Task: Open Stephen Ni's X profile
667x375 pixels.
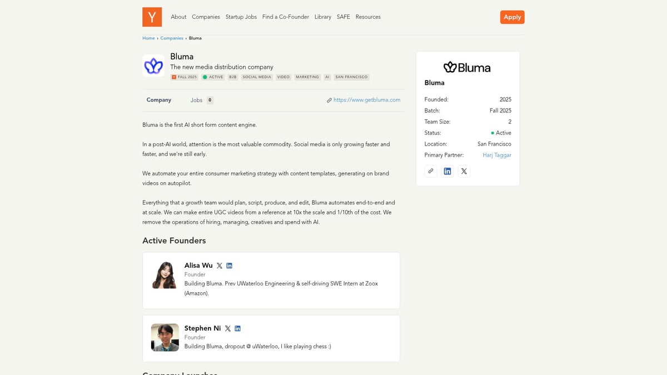Action: point(228,328)
